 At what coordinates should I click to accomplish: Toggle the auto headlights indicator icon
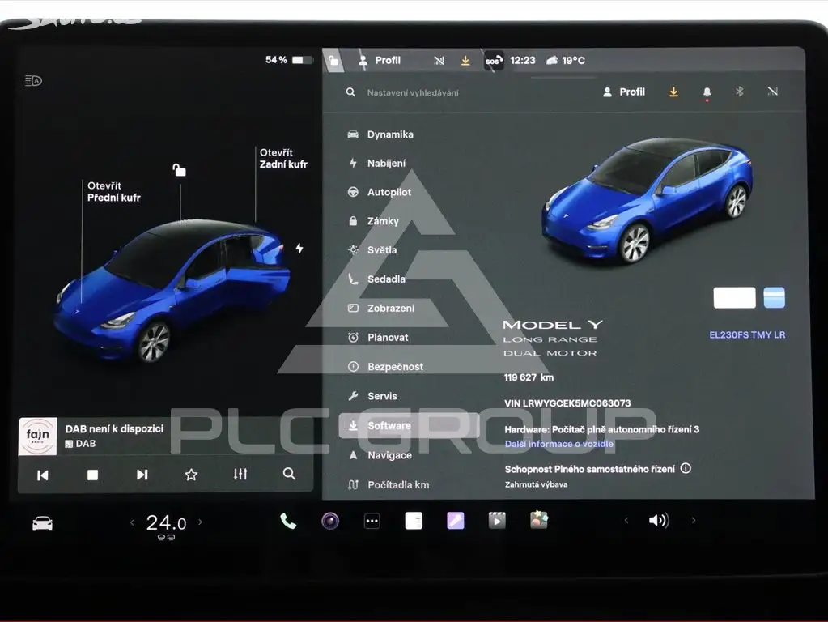point(33,80)
